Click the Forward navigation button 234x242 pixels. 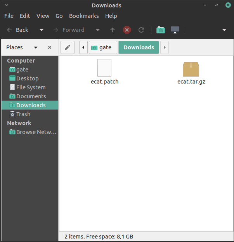69,30
